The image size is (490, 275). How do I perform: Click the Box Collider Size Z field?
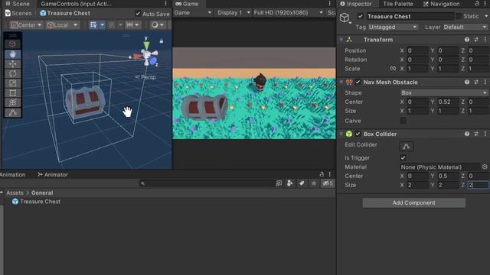[478, 185]
